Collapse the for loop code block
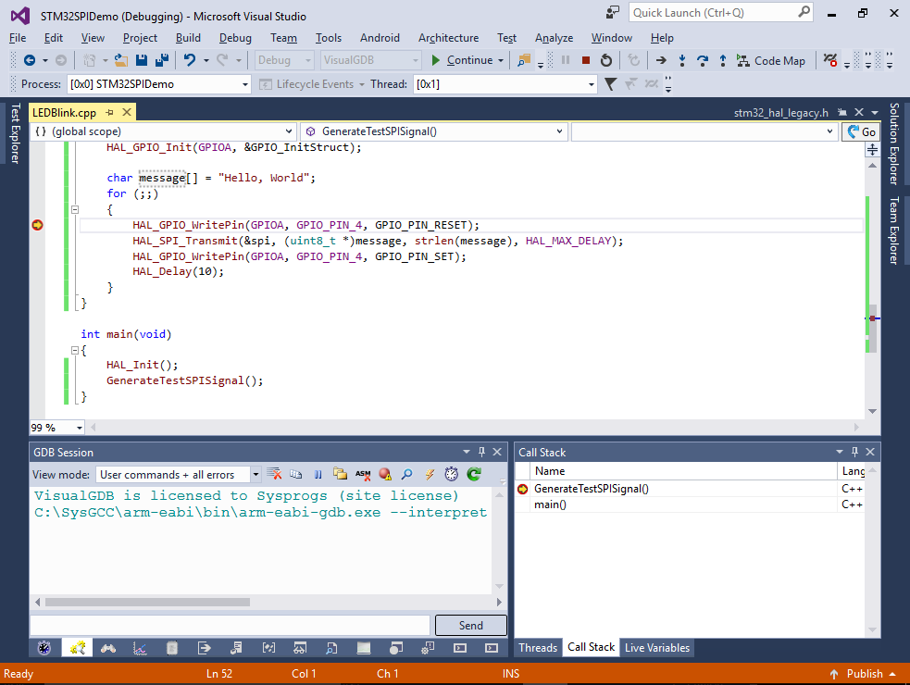Viewport: 910px width, 685px height. click(x=75, y=209)
